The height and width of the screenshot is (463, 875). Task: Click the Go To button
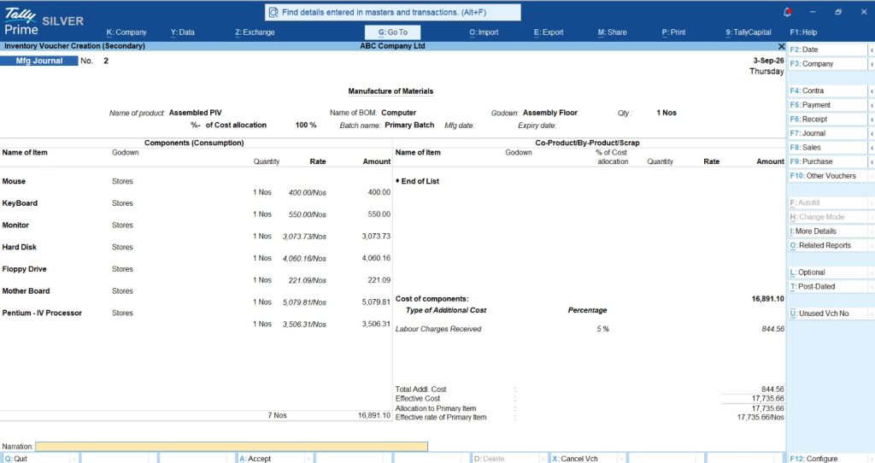point(393,32)
